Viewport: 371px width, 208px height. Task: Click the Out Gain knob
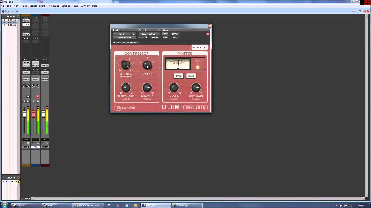pyautogui.click(x=196, y=88)
